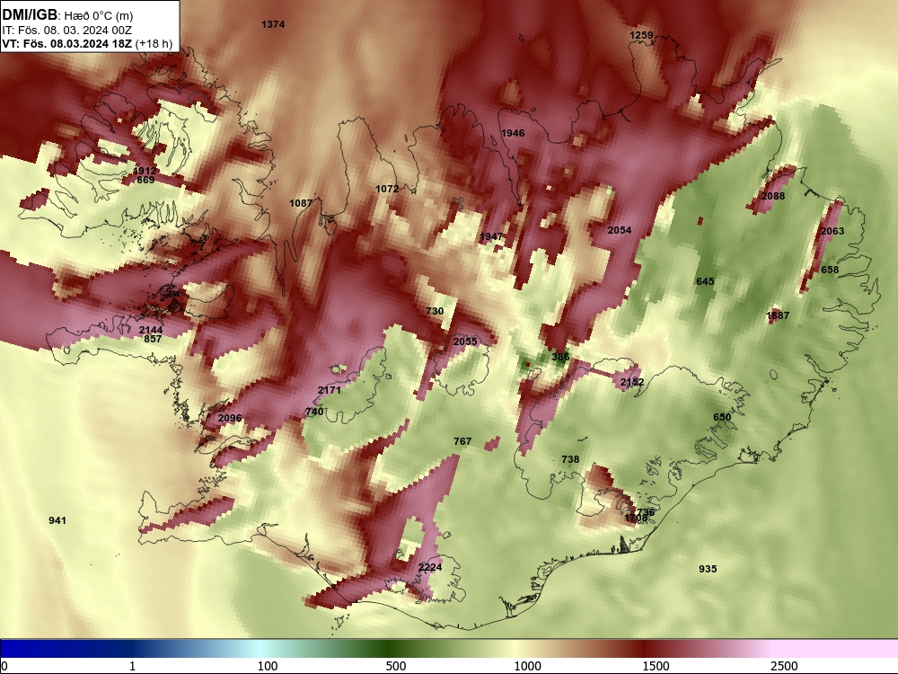Click the map value 1946

click(513, 133)
